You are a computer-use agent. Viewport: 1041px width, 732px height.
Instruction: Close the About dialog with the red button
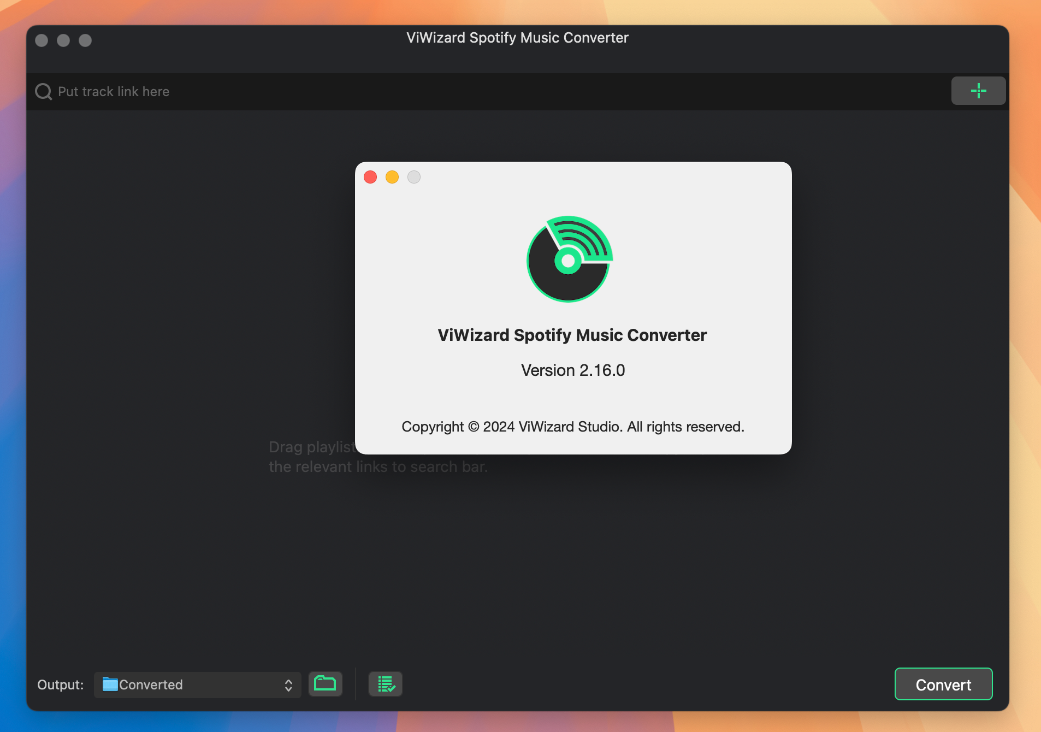370,177
